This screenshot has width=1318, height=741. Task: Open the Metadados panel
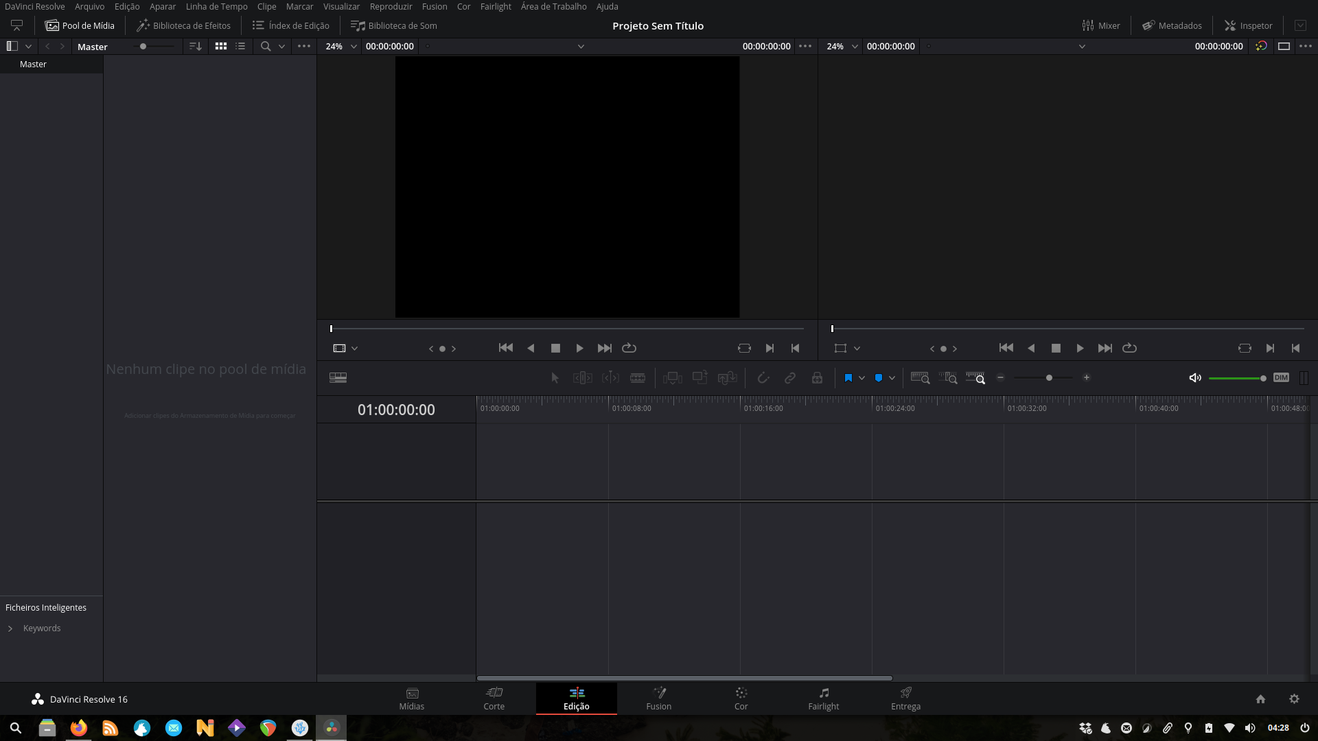click(x=1172, y=25)
